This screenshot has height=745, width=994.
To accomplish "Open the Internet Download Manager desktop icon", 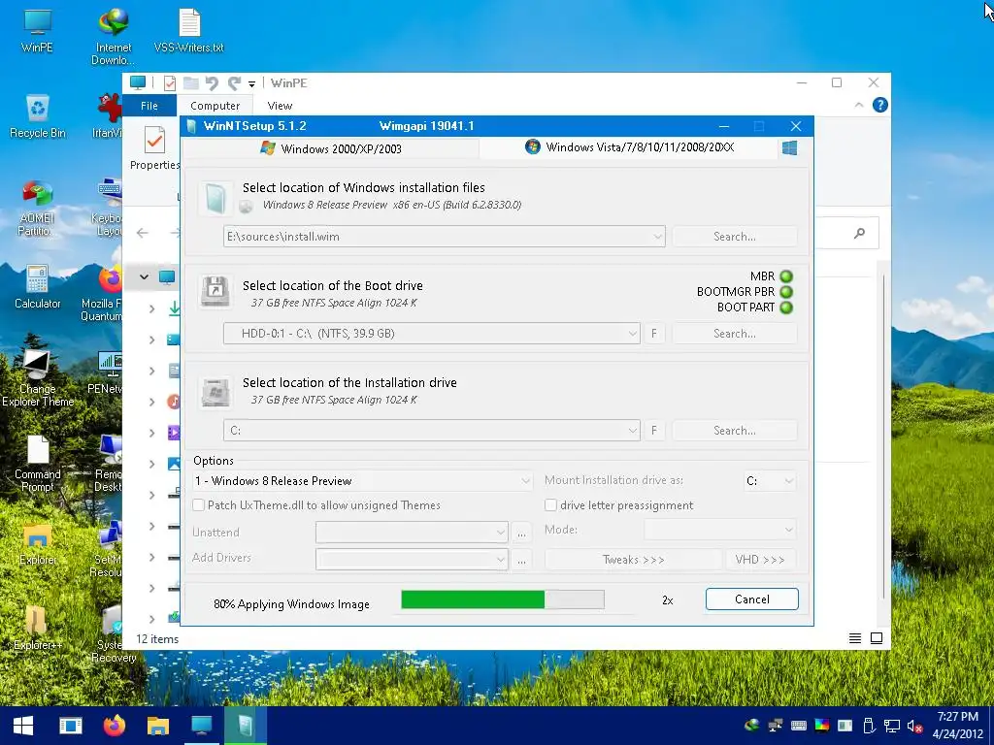I will tap(113, 37).
